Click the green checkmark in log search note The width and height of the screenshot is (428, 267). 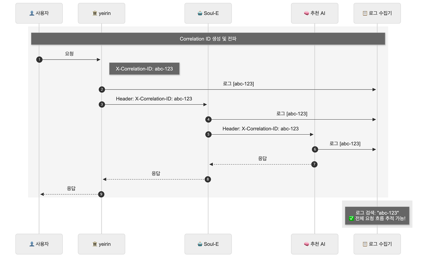coord(351,218)
